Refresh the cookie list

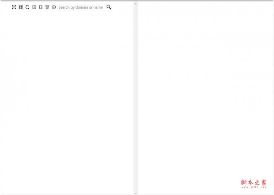[x=27, y=7]
